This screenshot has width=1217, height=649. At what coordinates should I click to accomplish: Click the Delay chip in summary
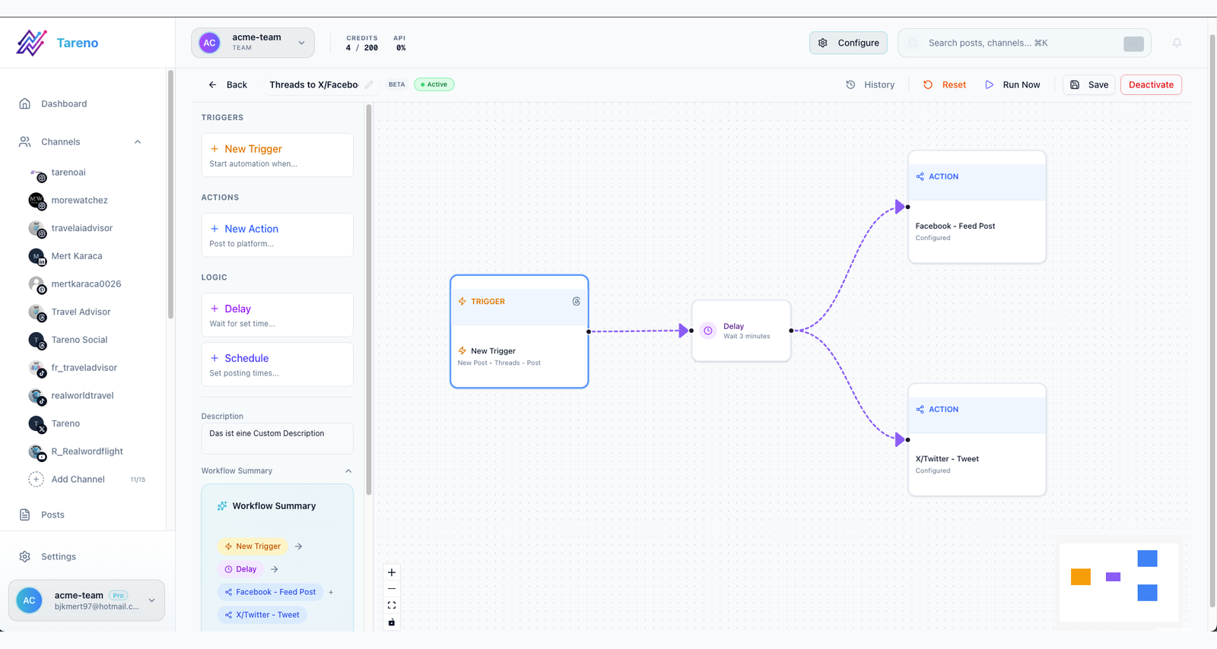click(240, 569)
